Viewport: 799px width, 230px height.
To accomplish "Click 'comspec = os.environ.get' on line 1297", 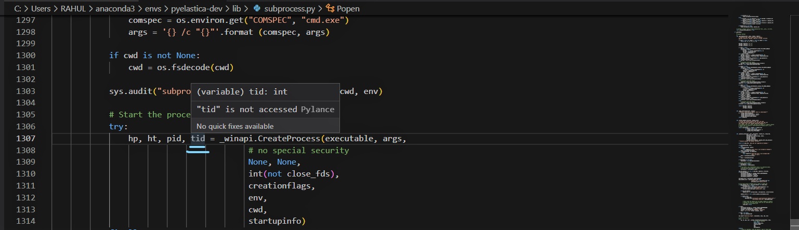I will coord(186,20).
